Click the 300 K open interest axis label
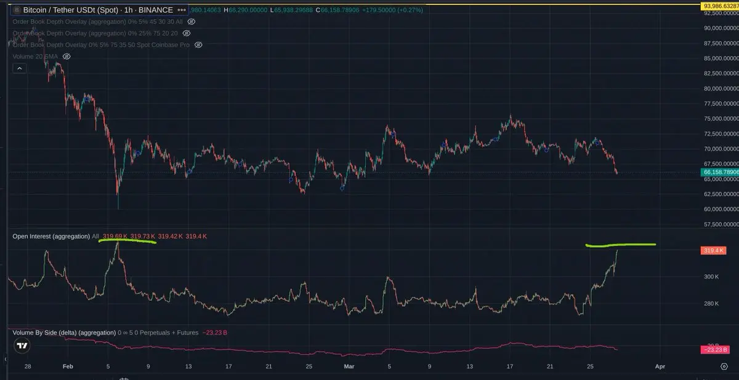 711,277
